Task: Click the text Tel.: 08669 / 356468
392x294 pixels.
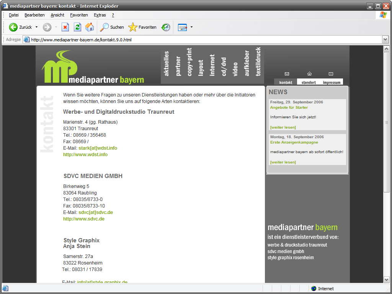Action: pos(85,135)
